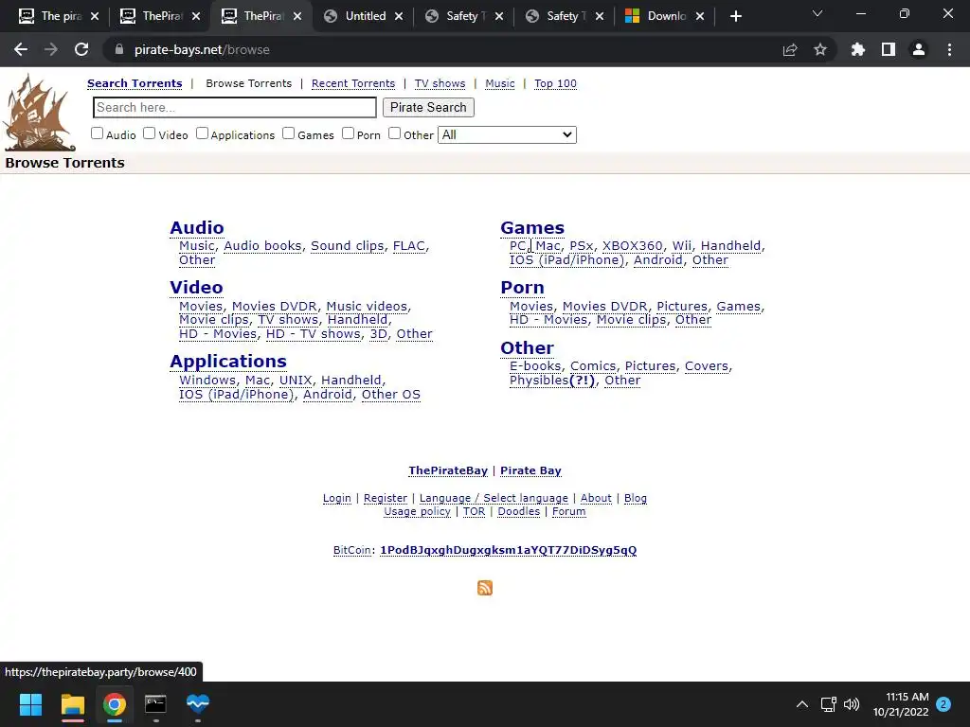Open the blue heart monitor taskbar app
This screenshot has height=727, width=970.
[198, 703]
